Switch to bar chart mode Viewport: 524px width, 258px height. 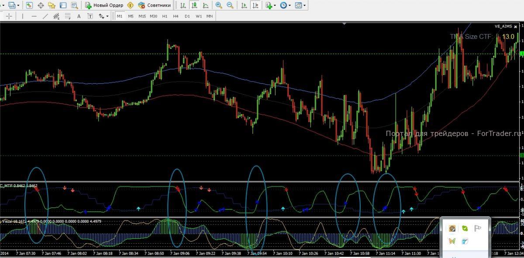[183, 6]
